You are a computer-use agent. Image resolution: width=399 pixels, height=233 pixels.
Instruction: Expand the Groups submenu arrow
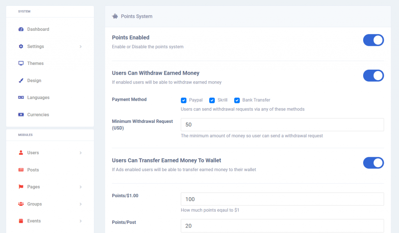pos(80,204)
